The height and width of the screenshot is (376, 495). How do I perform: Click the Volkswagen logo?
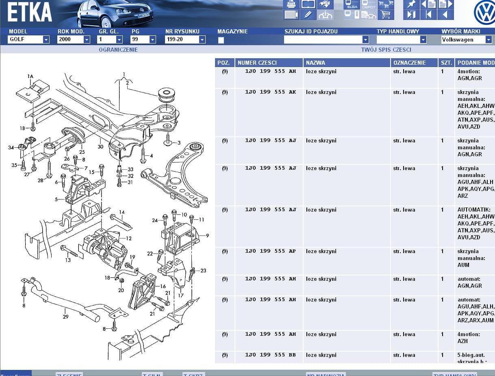pos(485,12)
